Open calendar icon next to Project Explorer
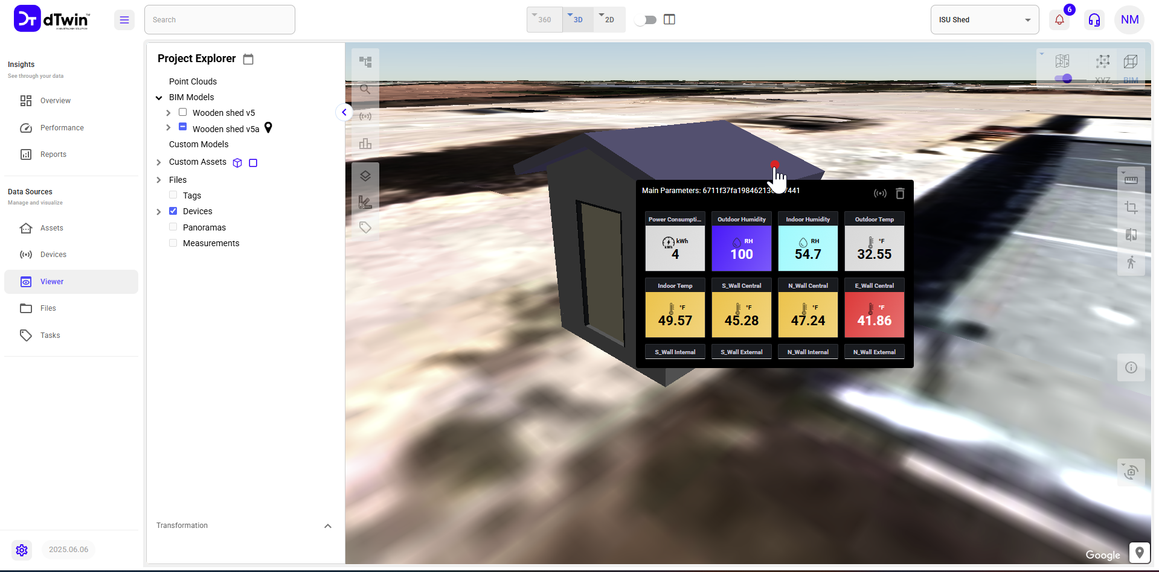The height and width of the screenshot is (572, 1159). pos(248,59)
